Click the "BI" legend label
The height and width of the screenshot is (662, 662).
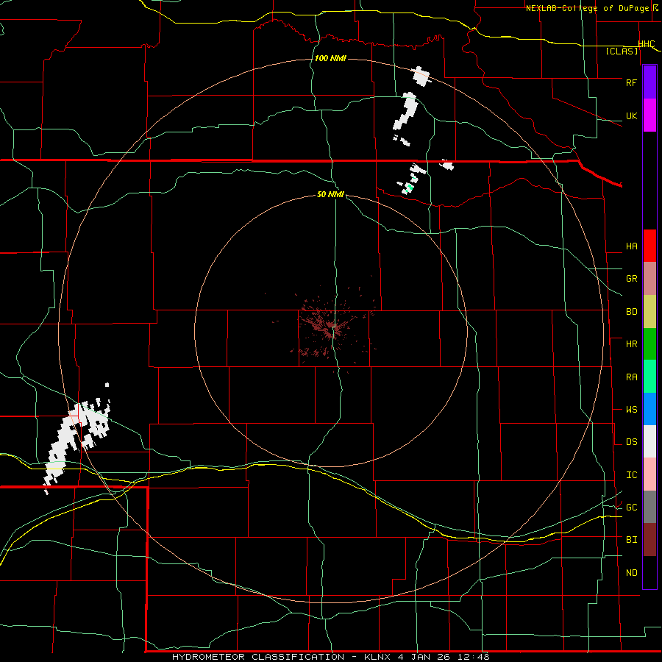(632, 540)
